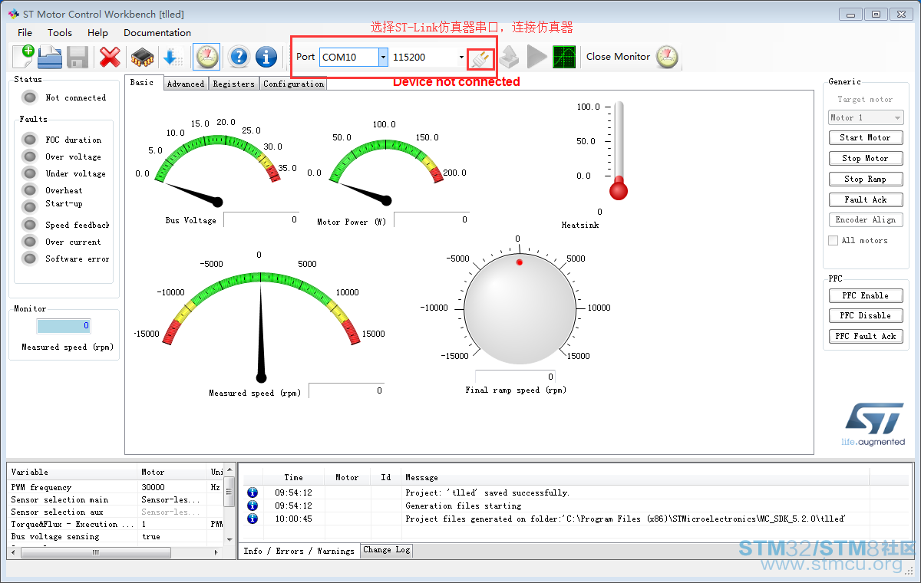Click the greyed upload arrow icon
Viewport: 921px width, 583px height.
click(x=510, y=57)
